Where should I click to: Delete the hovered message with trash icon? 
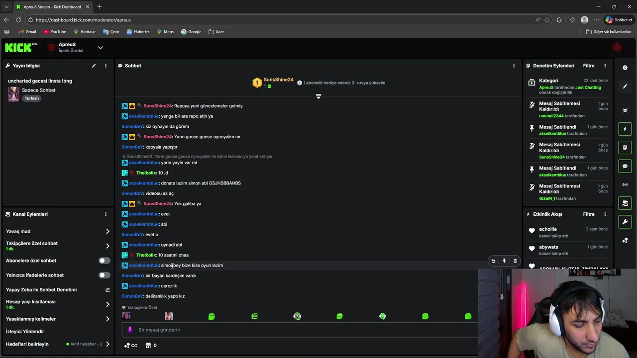coord(515,261)
